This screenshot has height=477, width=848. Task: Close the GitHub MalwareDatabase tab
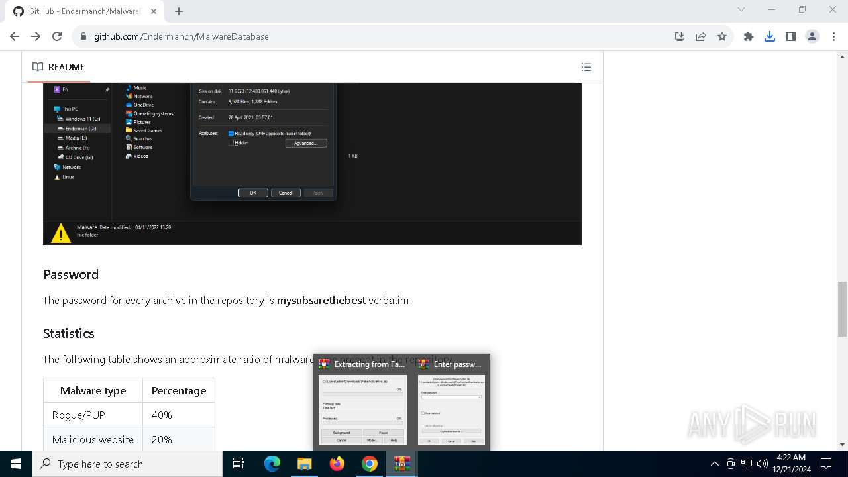154,11
